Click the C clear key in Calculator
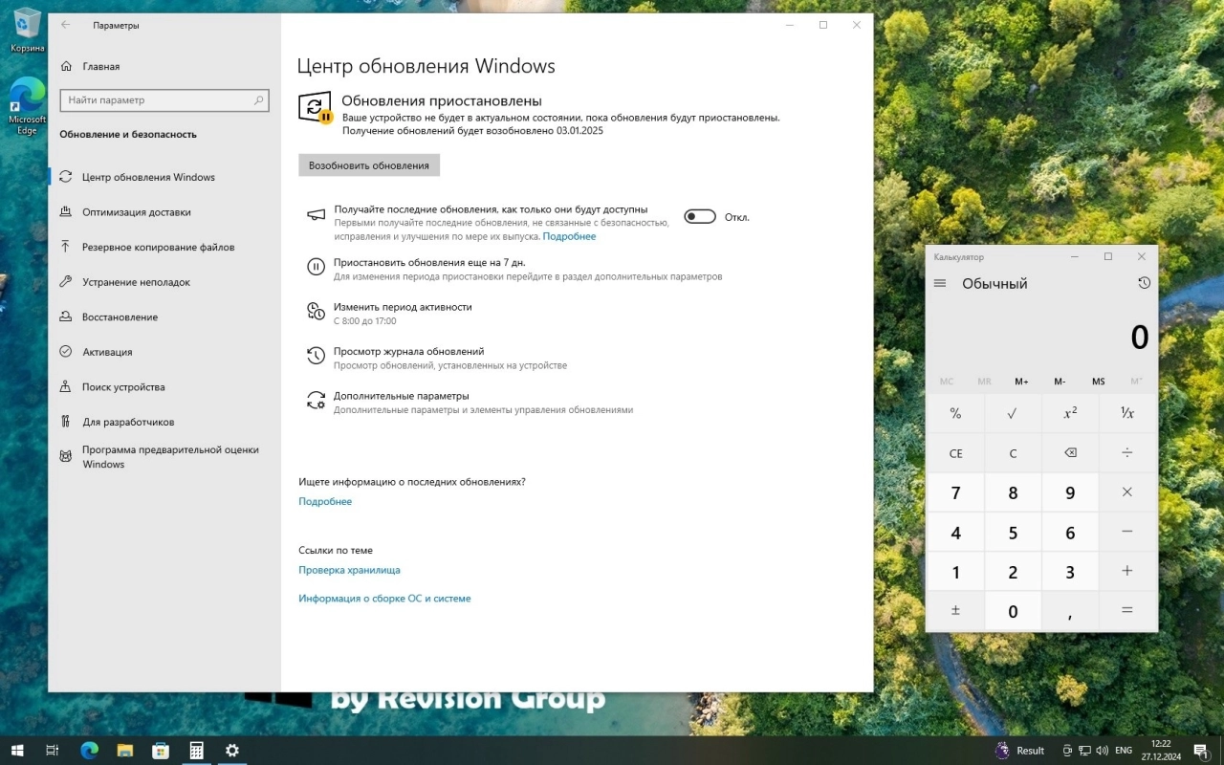Screen dimensions: 1224x765 [x=1013, y=453]
